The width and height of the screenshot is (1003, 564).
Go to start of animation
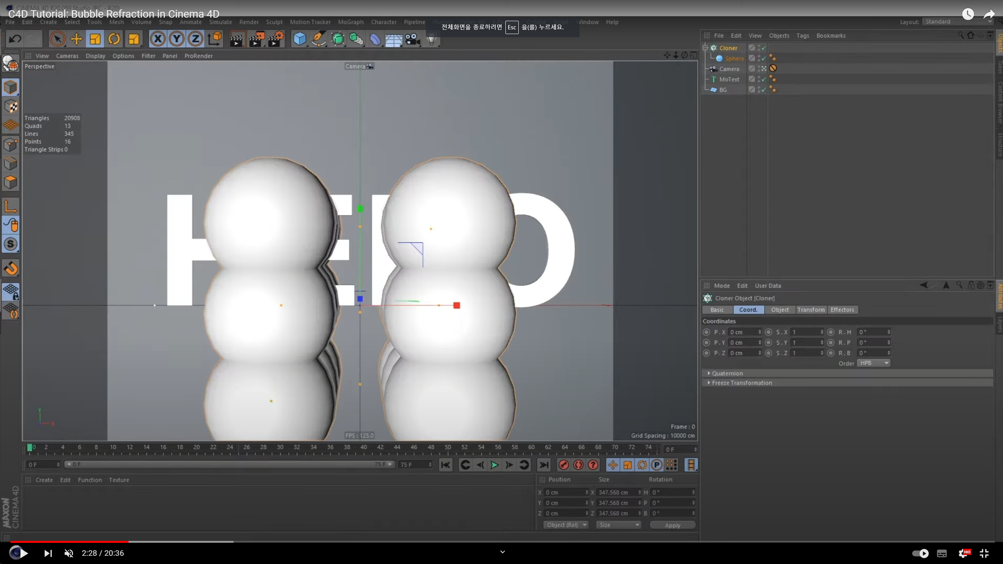(x=446, y=465)
